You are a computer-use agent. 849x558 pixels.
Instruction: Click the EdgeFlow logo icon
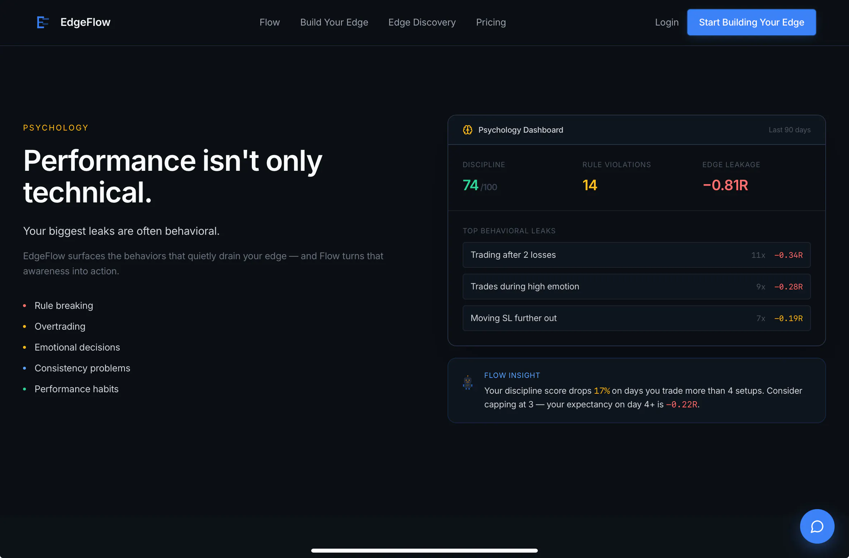(x=43, y=22)
